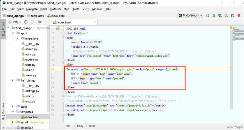Click the Rerun icon in toolbar
This screenshot has width=244, height=130.
tap(208, 16)
